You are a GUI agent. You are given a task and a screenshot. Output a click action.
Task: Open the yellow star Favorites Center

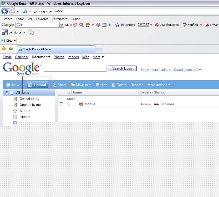tap(4, 49)
